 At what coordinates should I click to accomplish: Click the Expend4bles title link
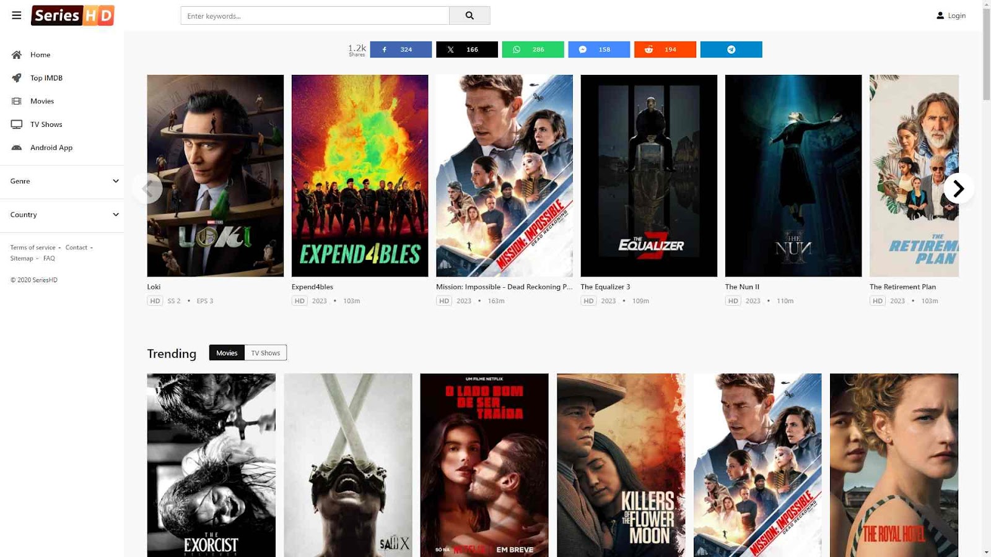312,287
